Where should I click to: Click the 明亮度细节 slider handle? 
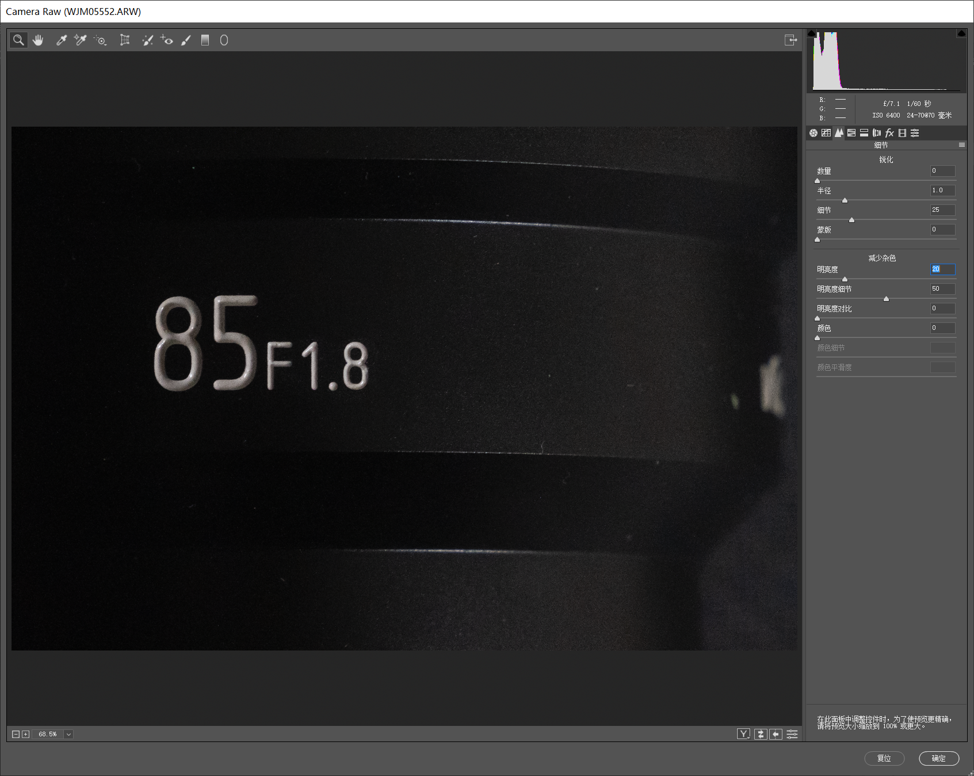886,299
